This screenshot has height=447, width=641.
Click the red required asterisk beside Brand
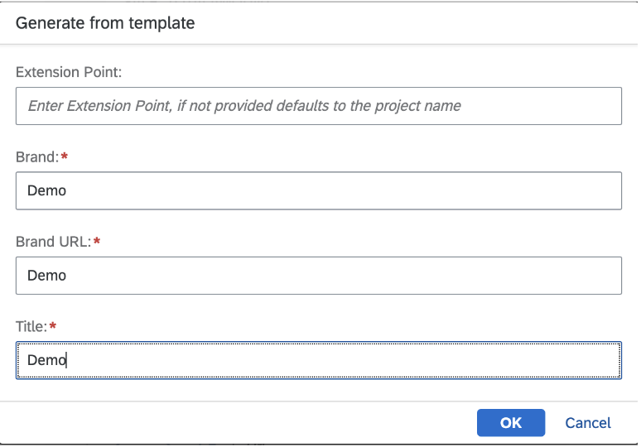click(64, 156)
